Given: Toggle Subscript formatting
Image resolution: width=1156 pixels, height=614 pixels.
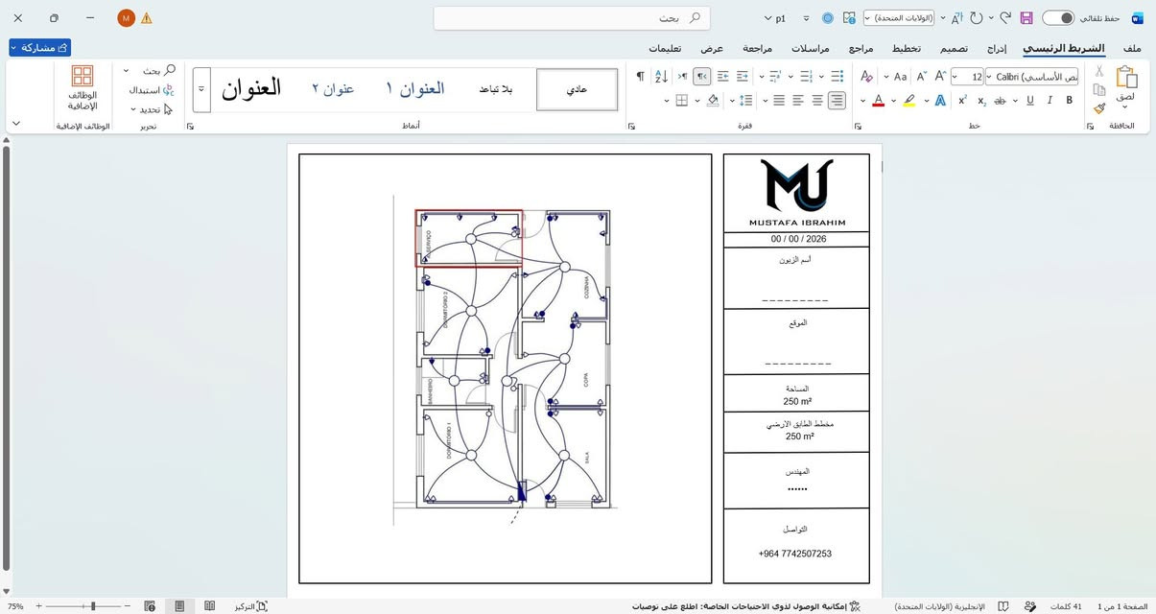Looking at the screenshot, I should (980, 101).
